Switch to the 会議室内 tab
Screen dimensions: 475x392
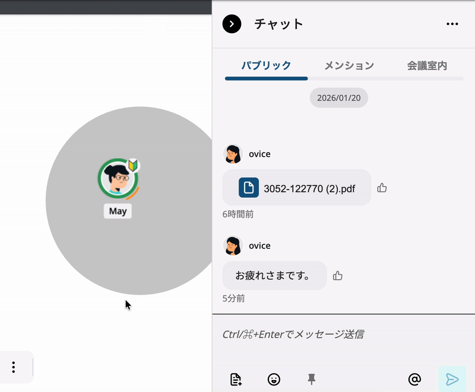point(428,65)
